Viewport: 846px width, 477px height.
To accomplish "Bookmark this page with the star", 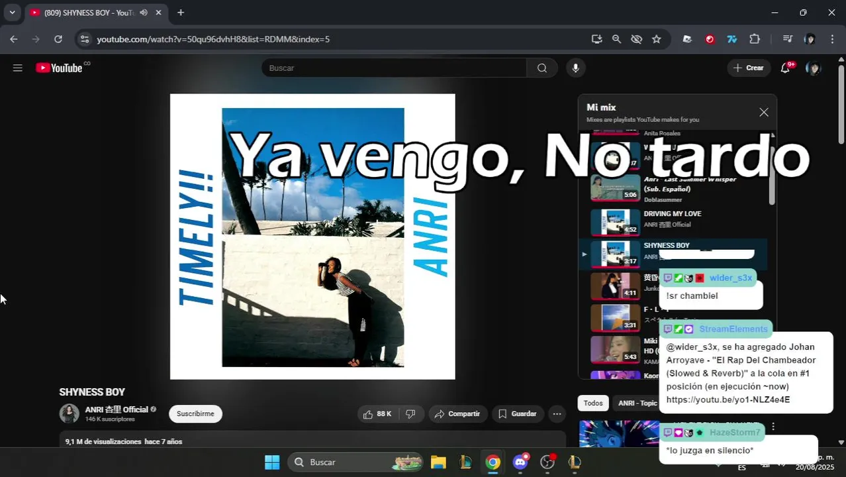I will (656, 39).
